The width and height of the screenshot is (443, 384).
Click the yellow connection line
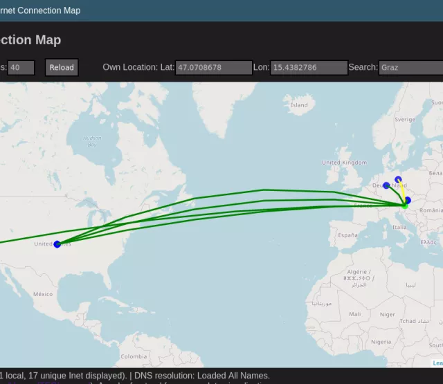(x=403, y=192)
